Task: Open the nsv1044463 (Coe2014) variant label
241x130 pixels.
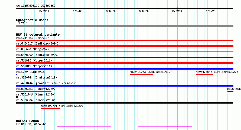Action: [32, 38]
